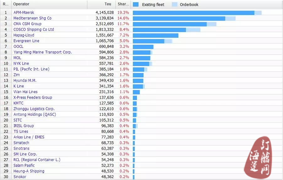
Task: Open the OOCL operator link
Action: tap(19, 47)
